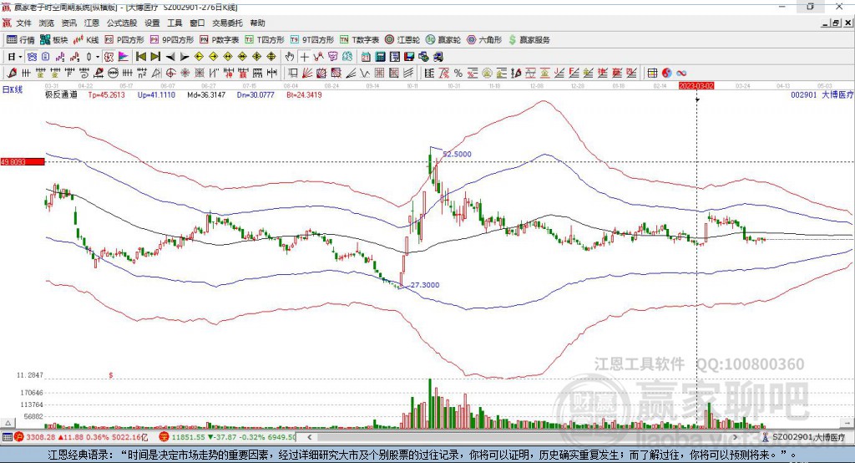The width and height of the screenshot is (855, 463).
Task: Click the 日K线 chart label
Action: point(13,89)
